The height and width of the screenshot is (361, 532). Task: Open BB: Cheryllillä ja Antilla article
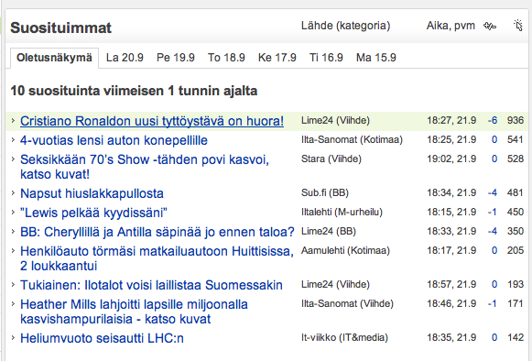click(x=157, y=232)
